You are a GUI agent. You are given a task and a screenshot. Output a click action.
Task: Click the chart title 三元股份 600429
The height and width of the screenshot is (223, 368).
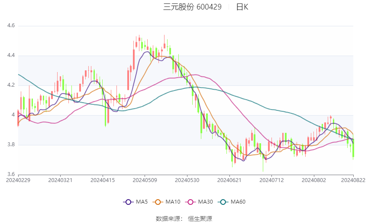pos(192,7)
